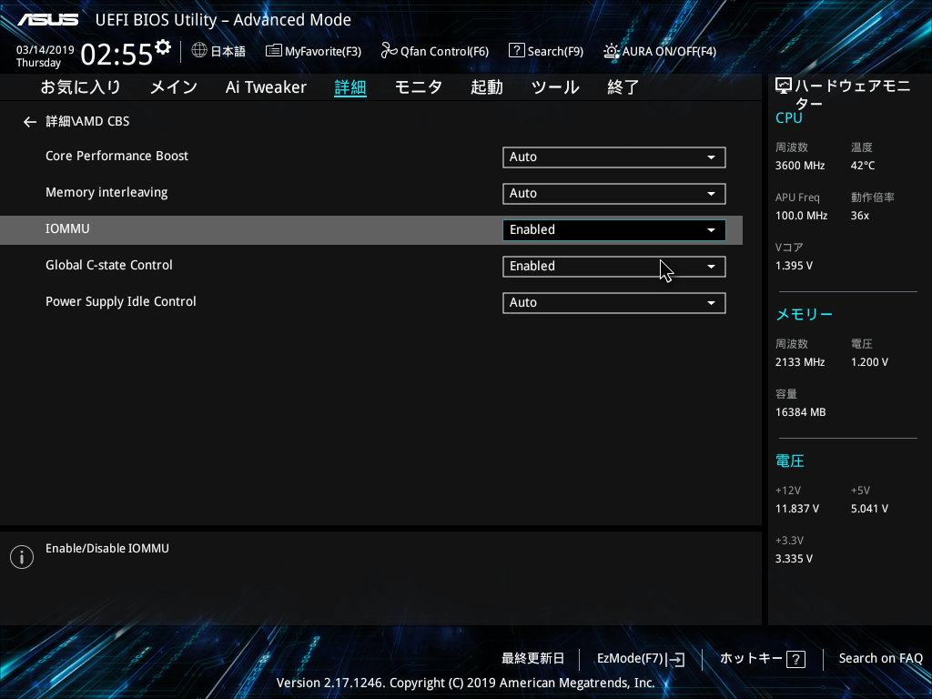Open Power Supply Idle Control dropdown
This screenshot has height=699, width=932.
[614, 302]
